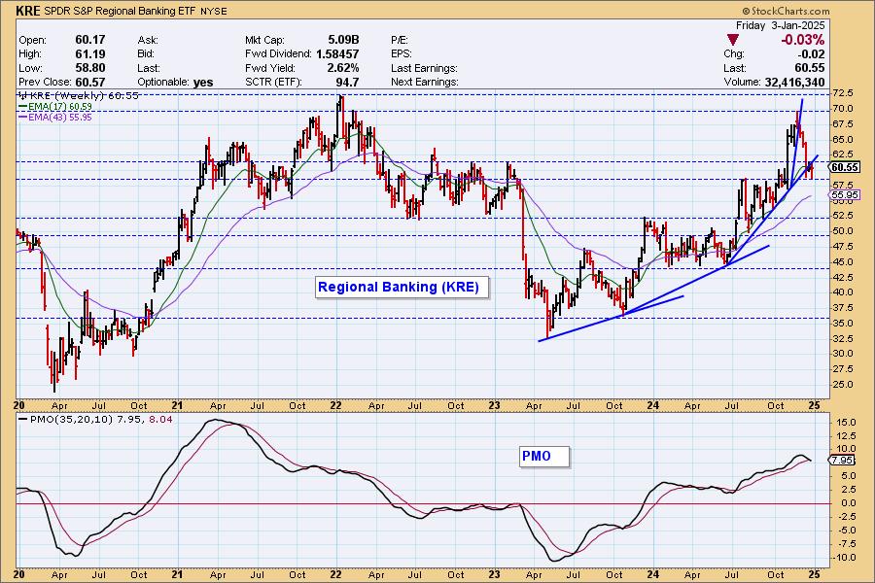Click the bold KRE ticker symbol heading
The image size is (875, 583).
[x=28, y=11]
